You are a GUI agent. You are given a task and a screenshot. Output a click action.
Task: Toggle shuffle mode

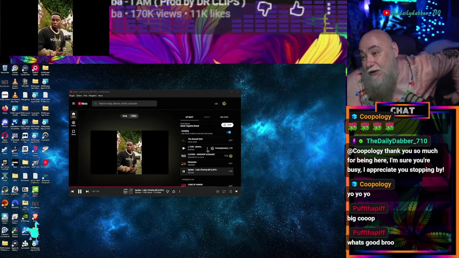pos(230,191)
